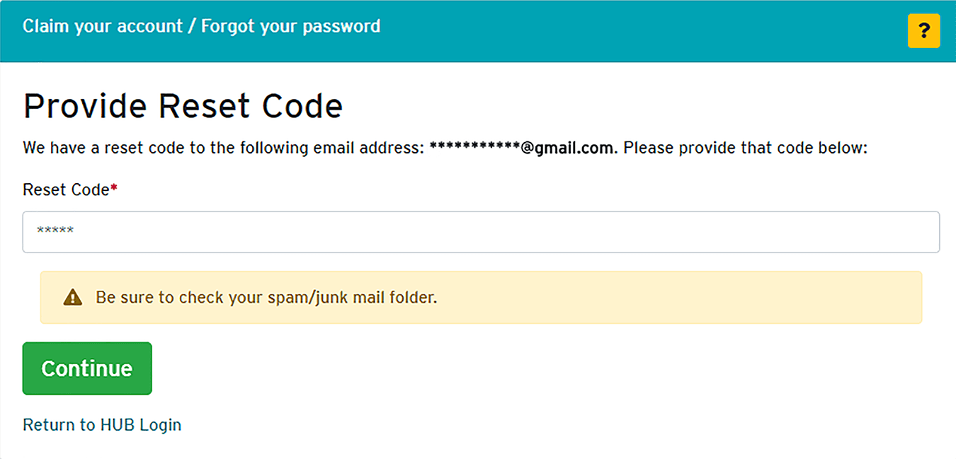Click the Claim your account header text
Viewport: 956px width, 459px height.
(103, 27)
